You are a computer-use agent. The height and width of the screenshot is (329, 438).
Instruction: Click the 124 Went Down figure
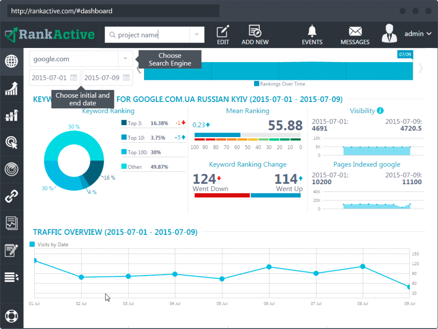(204, 179)
